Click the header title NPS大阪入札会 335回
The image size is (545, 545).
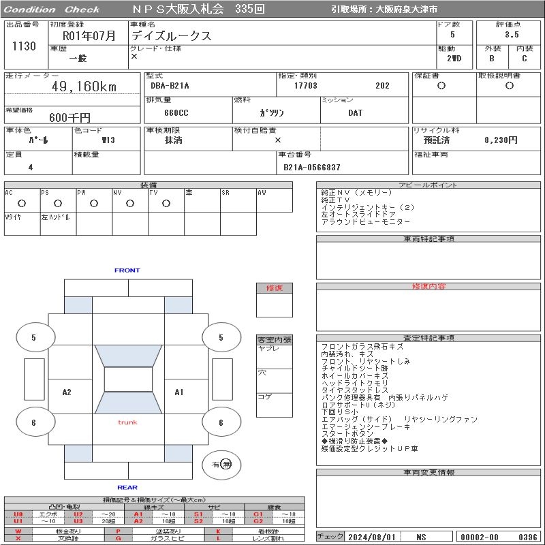[198, 9]
